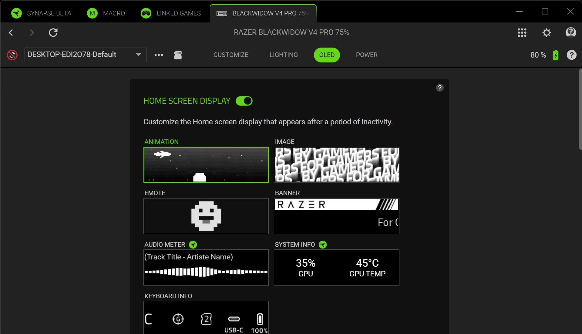The image size is (582, 334).
Task: Click the help question mark beside the battery
Action: [x=572, y=55]
